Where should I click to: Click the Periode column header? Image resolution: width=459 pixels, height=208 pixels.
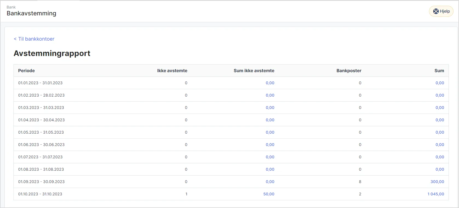tap(26, 71)
